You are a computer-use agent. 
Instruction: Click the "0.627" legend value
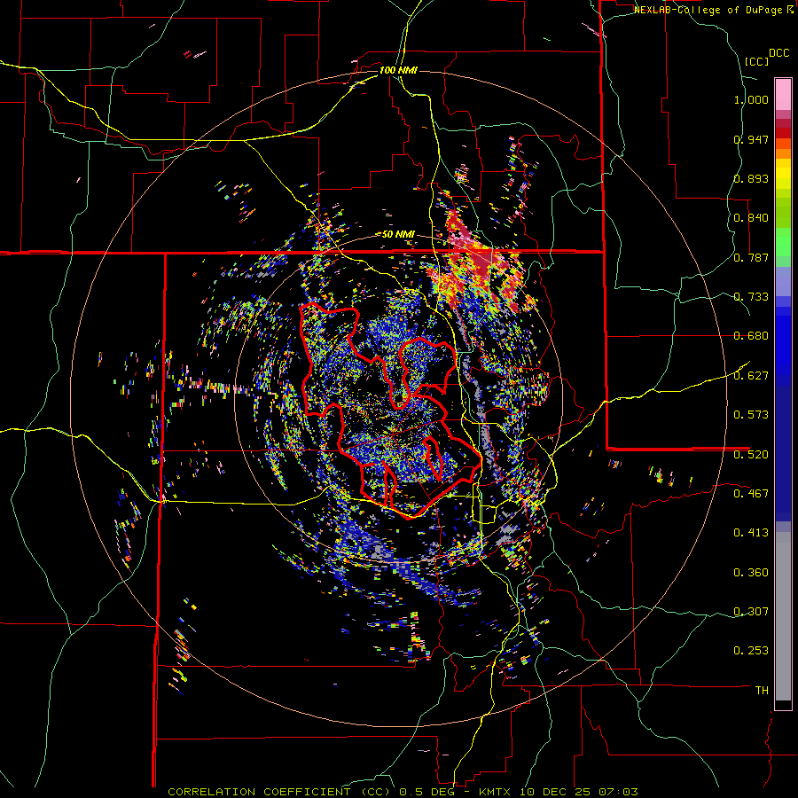tap(751, 376)
